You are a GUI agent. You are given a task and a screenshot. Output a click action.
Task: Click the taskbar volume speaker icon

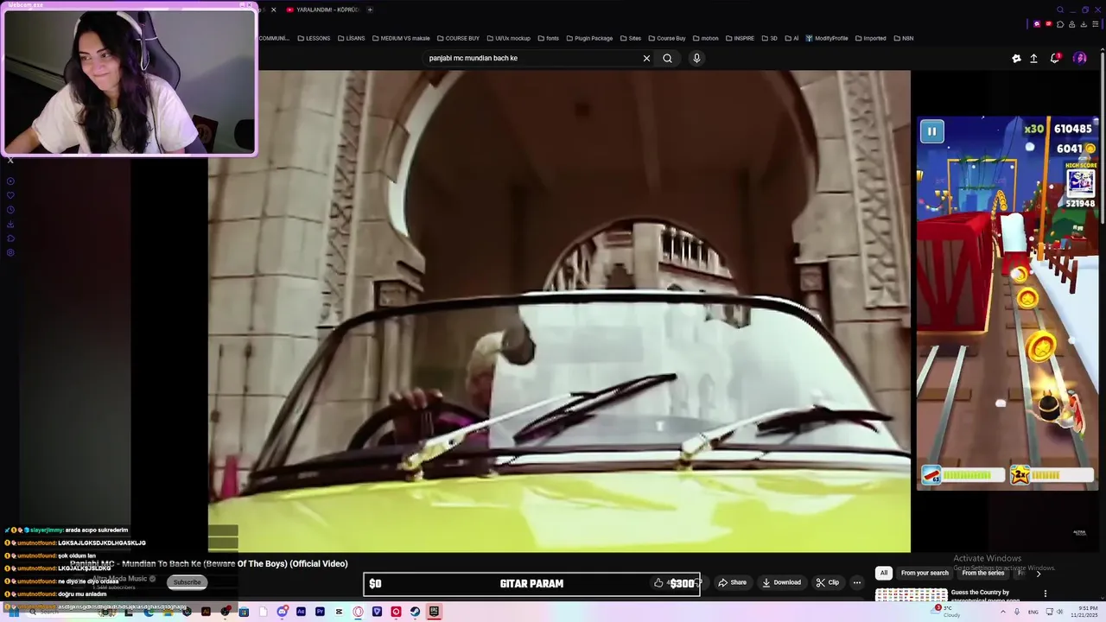click(1060, 612)
